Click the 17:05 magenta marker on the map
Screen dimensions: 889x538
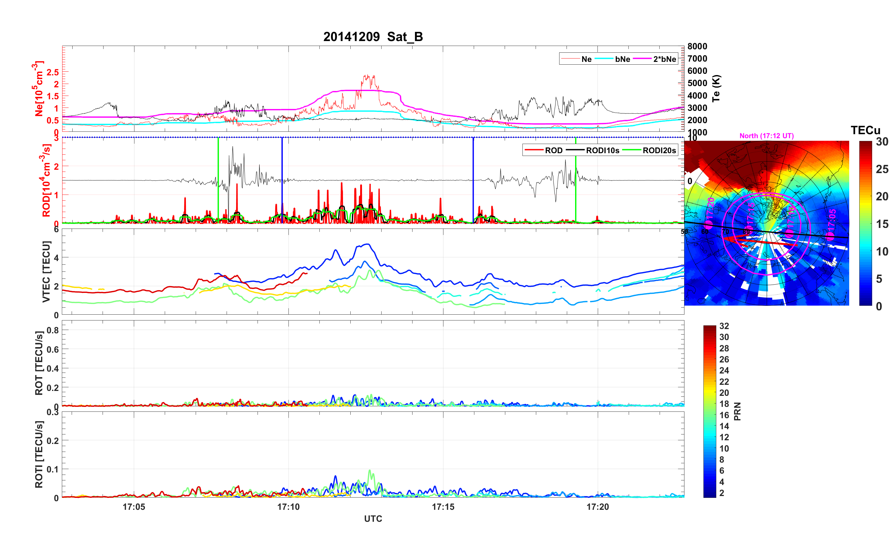(x=830, y=236)
